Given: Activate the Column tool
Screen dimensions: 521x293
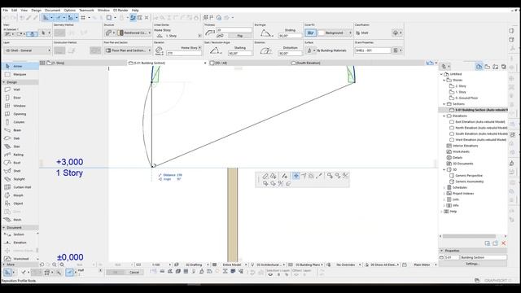Looking at the screenshot, I should 20,122.
